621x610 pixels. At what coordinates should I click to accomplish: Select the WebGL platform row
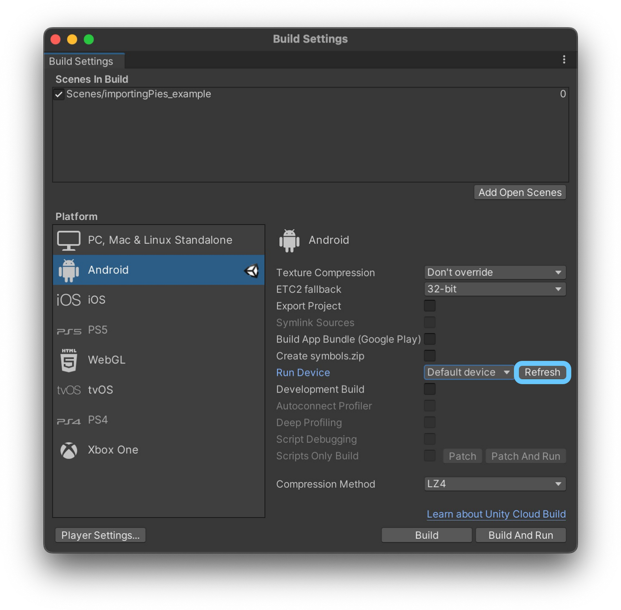click(x=159, y=360)
